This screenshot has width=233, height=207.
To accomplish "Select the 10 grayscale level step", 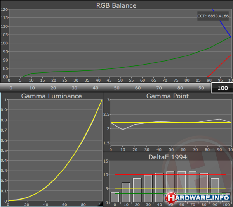I will click(31, 88).
